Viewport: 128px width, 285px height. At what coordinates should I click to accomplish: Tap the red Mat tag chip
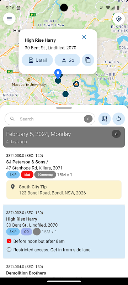27,175
